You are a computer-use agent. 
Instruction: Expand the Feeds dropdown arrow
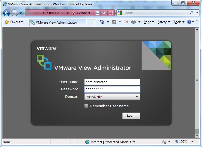[120, 22]
